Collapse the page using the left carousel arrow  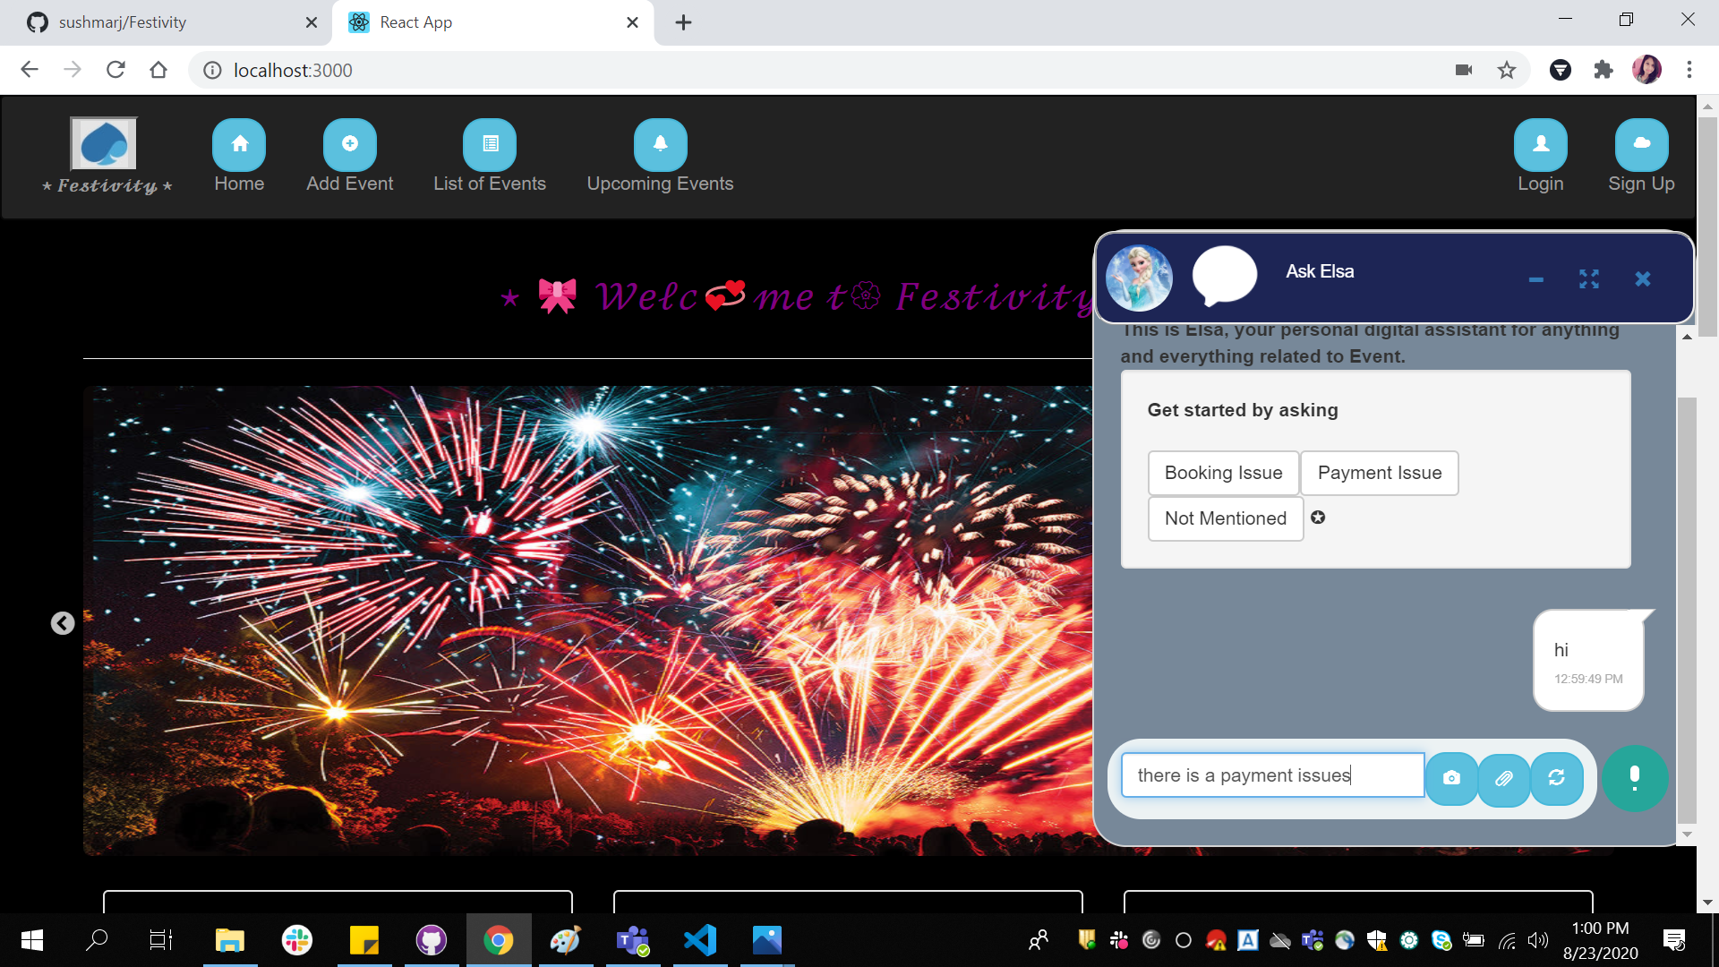62,622
